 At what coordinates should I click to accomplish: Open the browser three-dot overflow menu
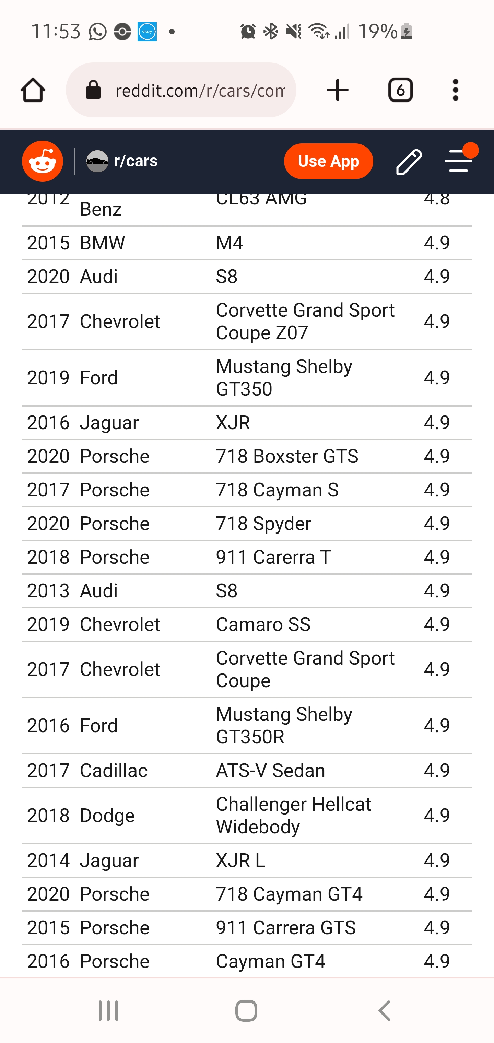coord(456,90)
